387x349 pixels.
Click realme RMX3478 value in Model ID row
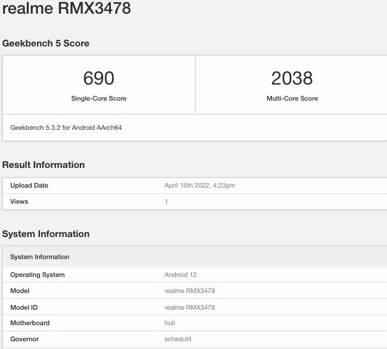(x=190, y=307)
